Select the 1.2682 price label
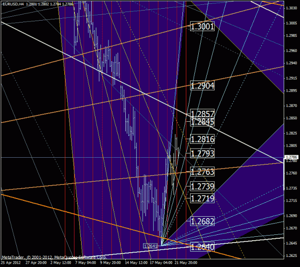300x267 pixels. [x=202, y=221]
